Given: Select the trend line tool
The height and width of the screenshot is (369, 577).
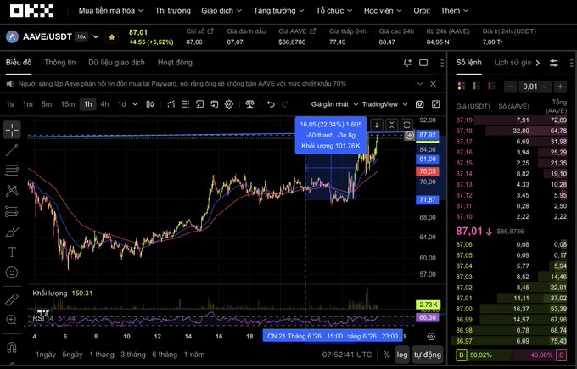Looking at the screenshot, I should (x=12, y=150).
